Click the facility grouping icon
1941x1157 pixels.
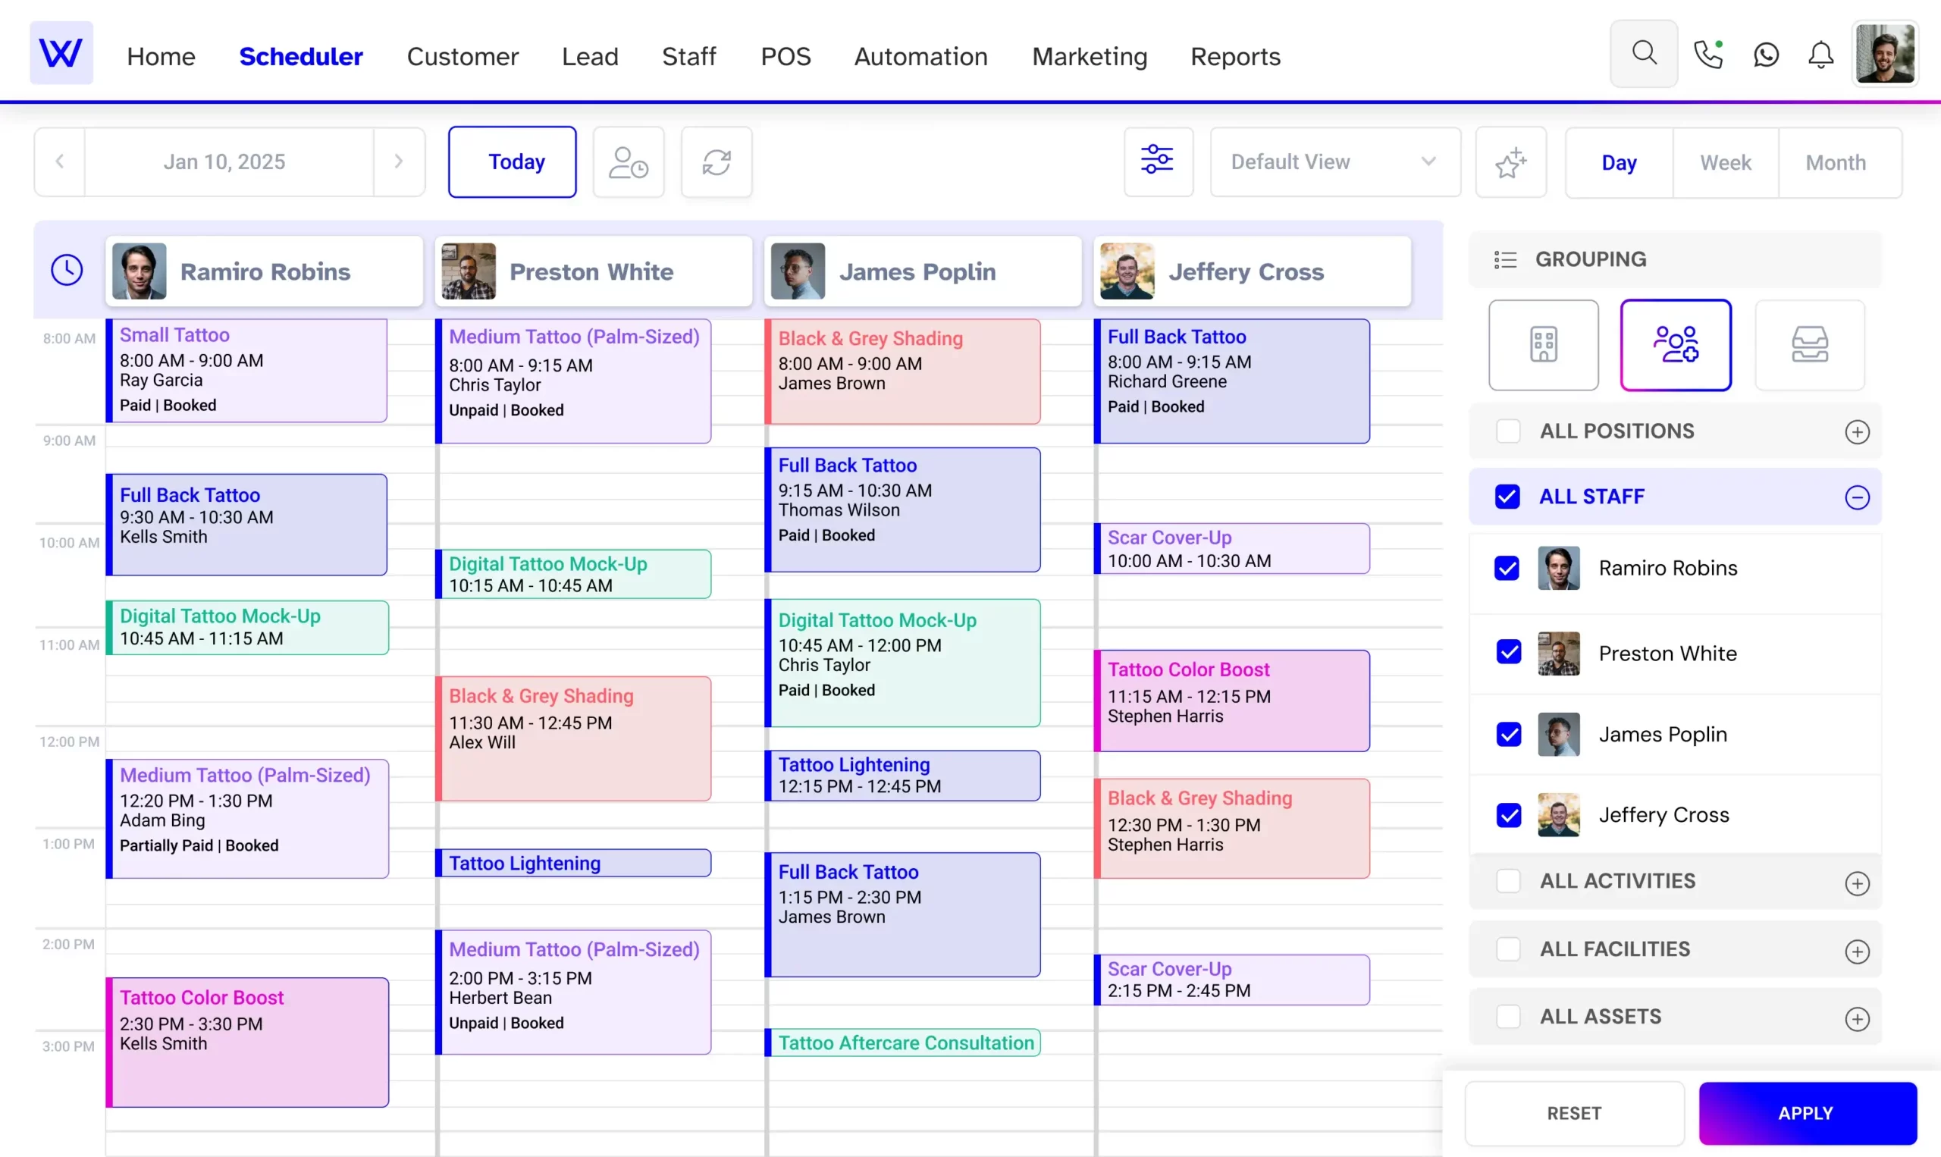1541,344
